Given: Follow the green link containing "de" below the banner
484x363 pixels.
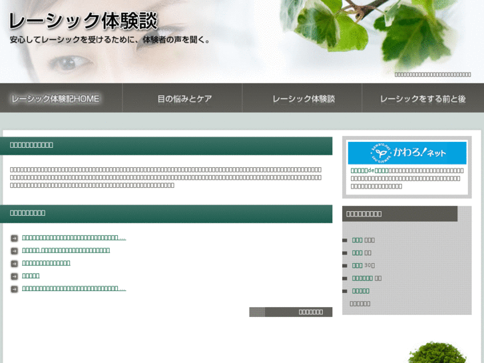Looking at the screenshot, I should pyautogui.click(x=369, y=171).
